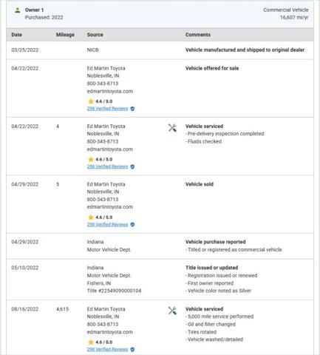Viewport: 320px width, 355px height.
Task: Click verified badge in vehicle offered row
Action: point(132,109)
